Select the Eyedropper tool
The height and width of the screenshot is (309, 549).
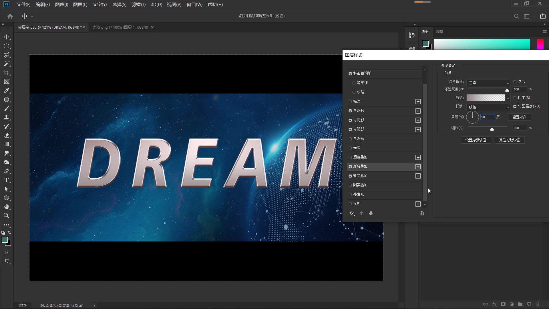(7, 91)
